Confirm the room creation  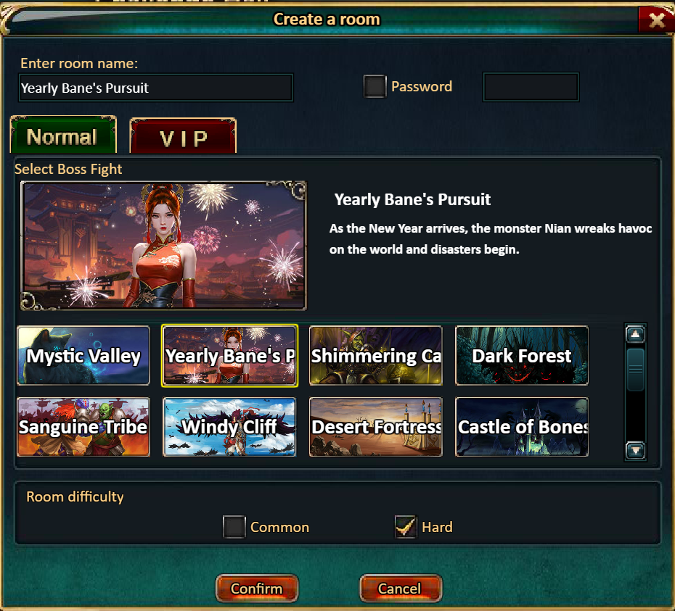256,589
